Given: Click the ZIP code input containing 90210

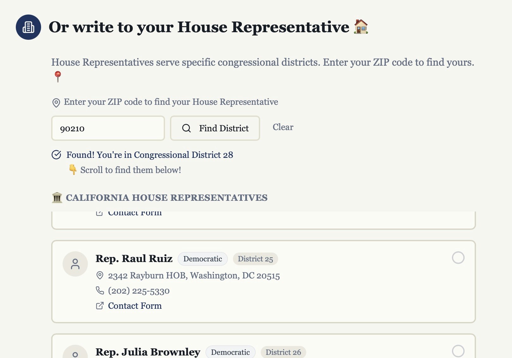Looking at the screenshot, I should [108, 128].
